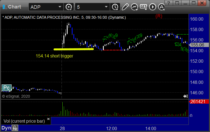Click the 155.06 current price tag

click(x=199, y=45)
